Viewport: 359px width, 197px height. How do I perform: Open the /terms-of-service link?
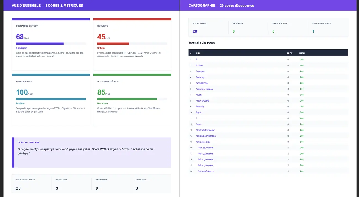(206, 171)
